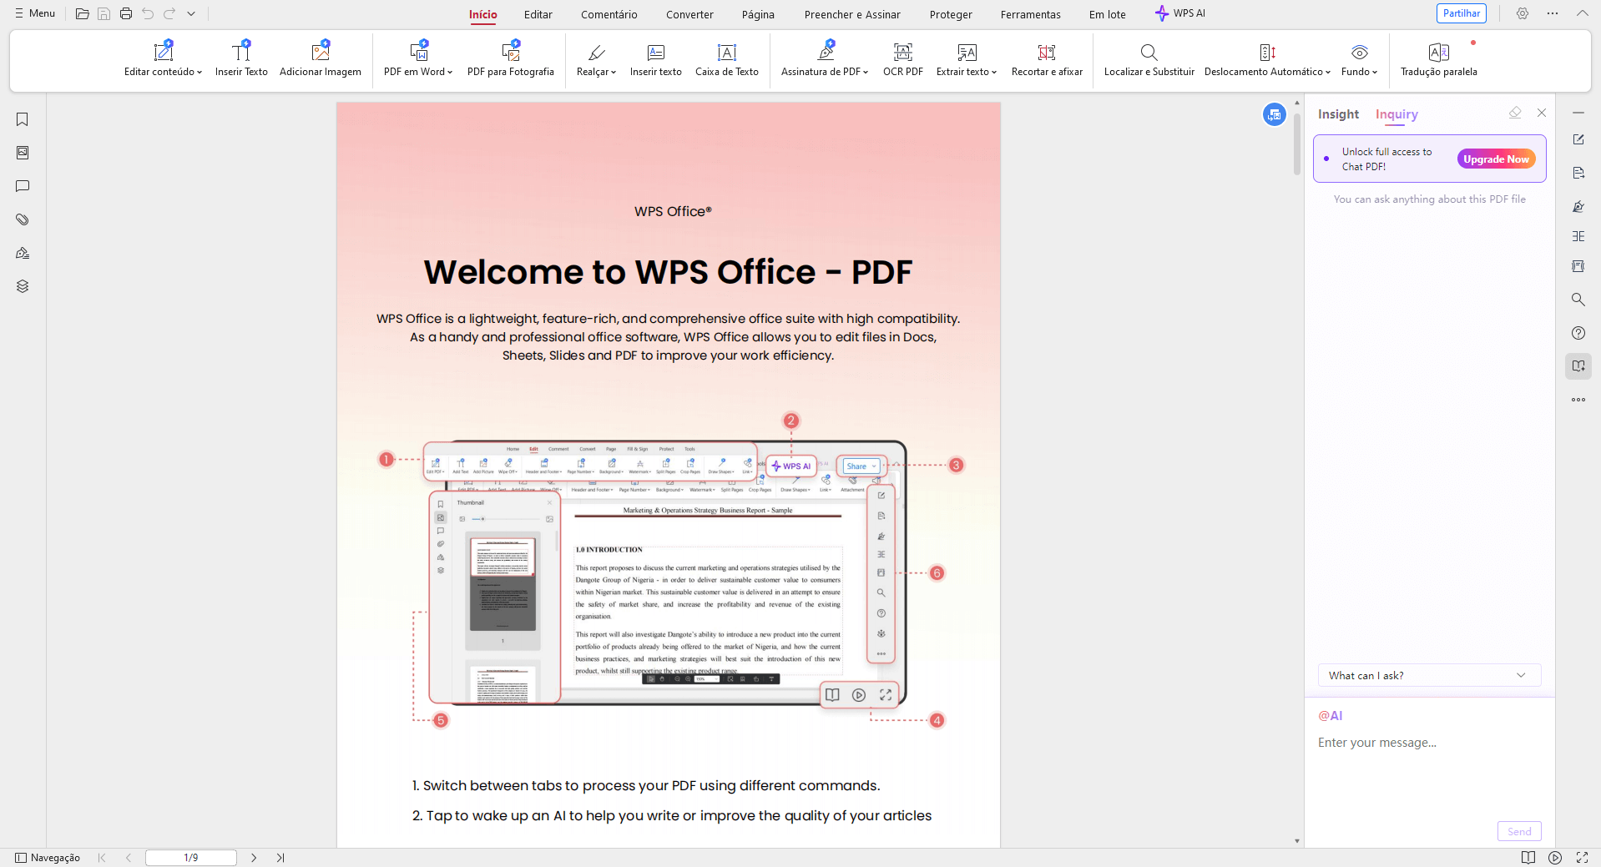Start slideshow play from status bar
This screenshot has height=867, width=1601.
[x=1555, y=858]
